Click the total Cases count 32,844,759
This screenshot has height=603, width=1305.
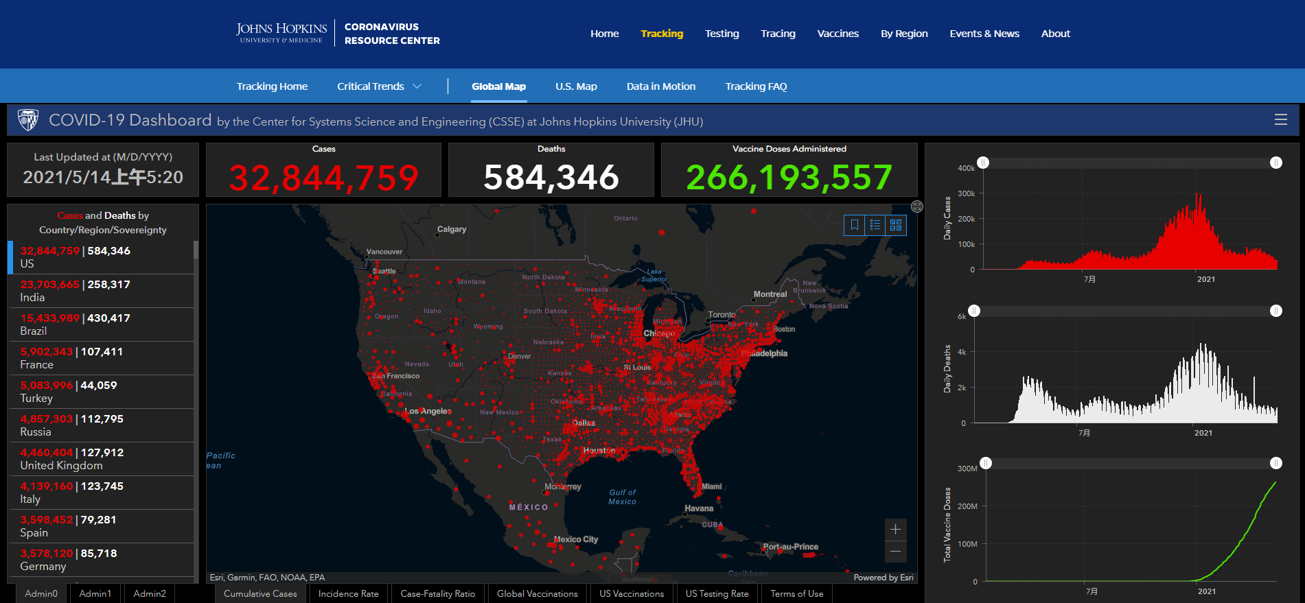click(323, 178)
